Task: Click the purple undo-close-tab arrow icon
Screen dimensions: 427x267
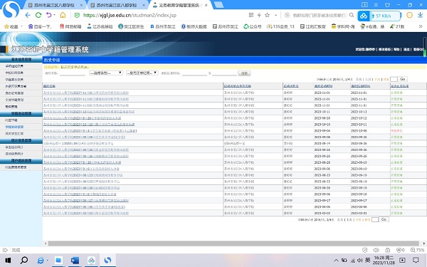Action: click(x=48, y=15)
